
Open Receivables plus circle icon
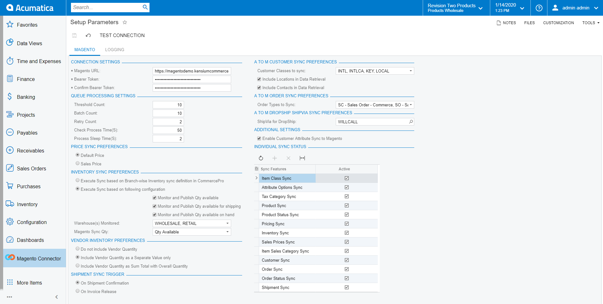coord(10,150)
